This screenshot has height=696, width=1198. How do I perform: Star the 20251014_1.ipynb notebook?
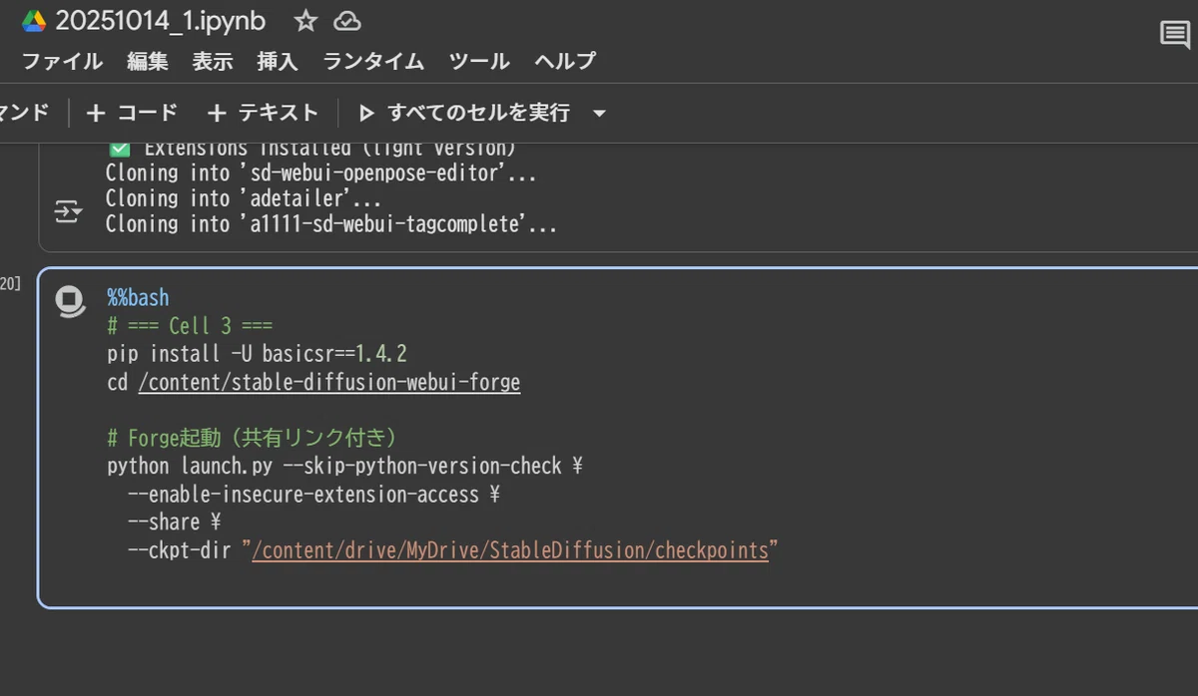[x=305, y=21]
